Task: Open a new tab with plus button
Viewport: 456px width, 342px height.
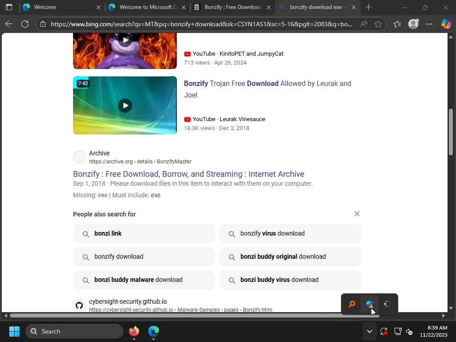Action: (x=368, y=7)
